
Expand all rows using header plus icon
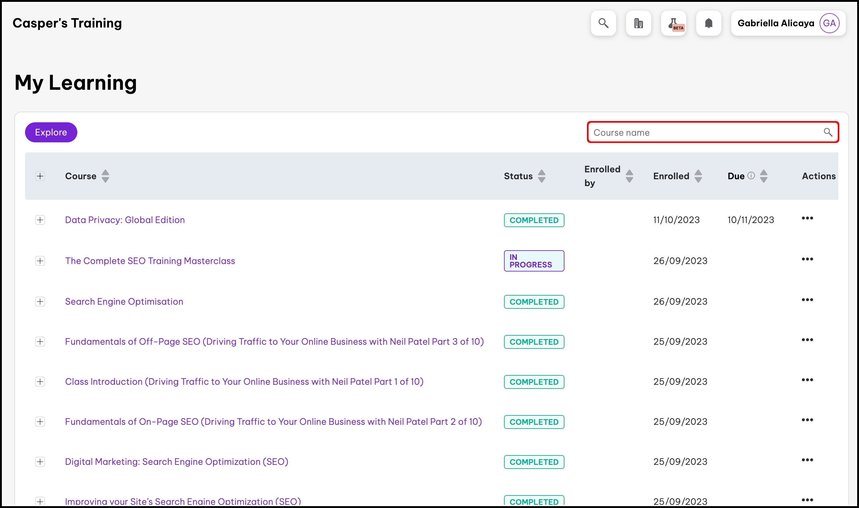pyautogui.click(x=40, y=176)
